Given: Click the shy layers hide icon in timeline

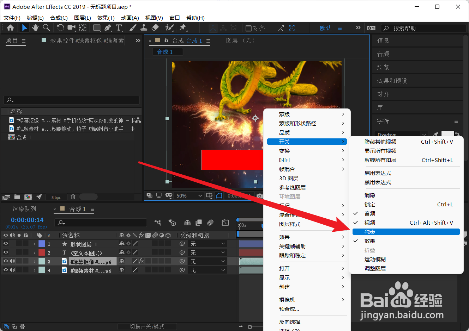Looking at the screenshot, I should pos(187,223).
